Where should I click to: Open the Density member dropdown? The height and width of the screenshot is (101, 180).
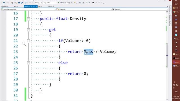tap(140, 9)
